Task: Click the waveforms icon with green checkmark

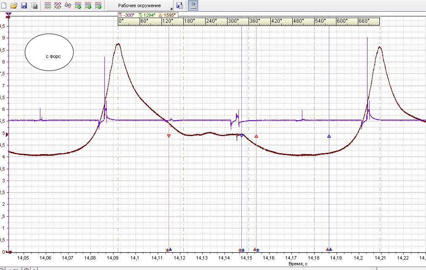Action: [x=78, y=5]
